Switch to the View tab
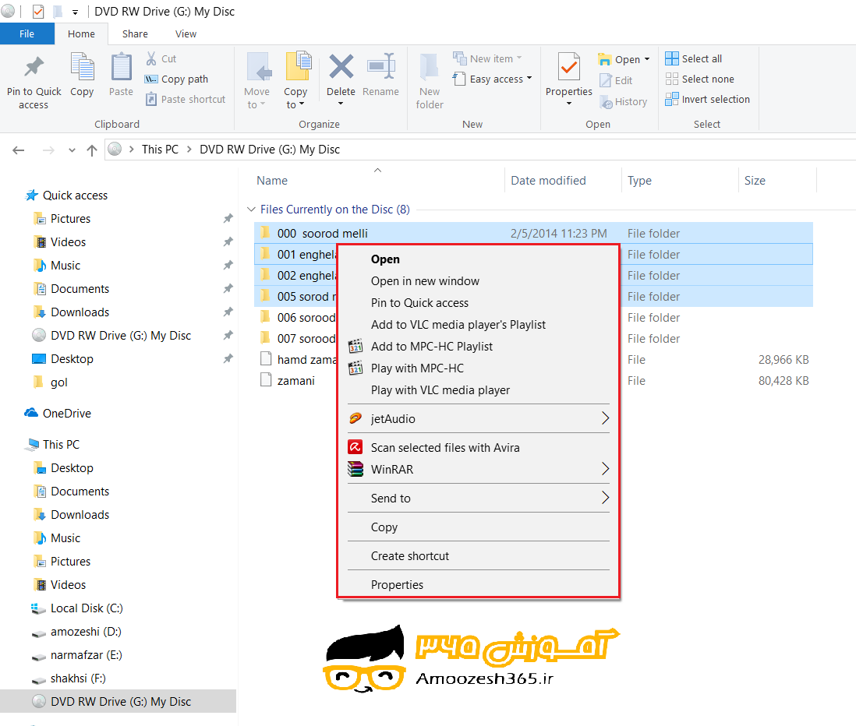856x726 pixels. pyautogui.click(x=186, y=33)
